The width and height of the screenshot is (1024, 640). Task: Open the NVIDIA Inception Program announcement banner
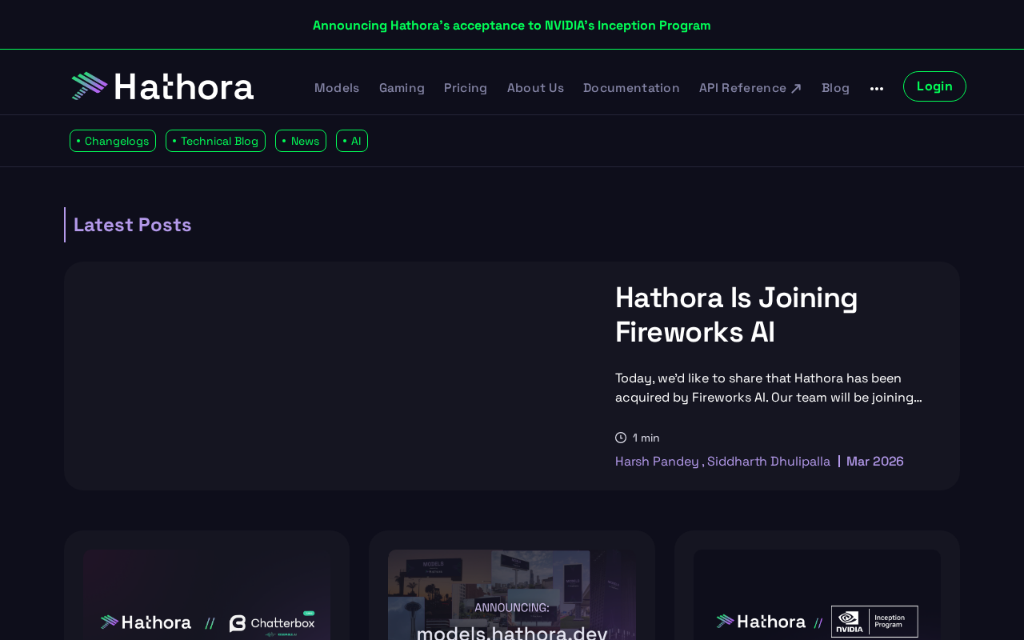click(511, 26)
